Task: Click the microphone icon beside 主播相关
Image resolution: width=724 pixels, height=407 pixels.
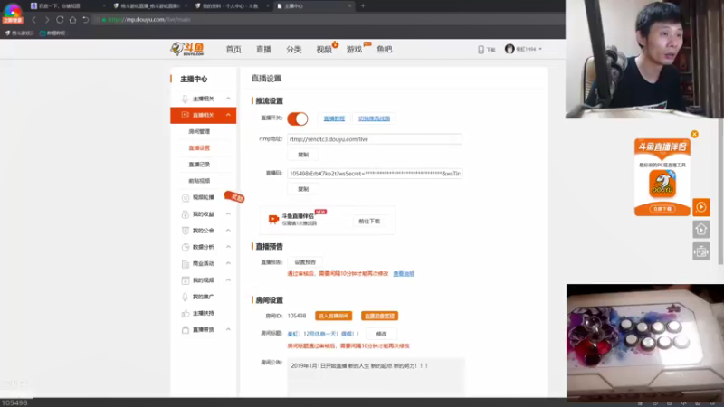Action: tap(186, 99)
